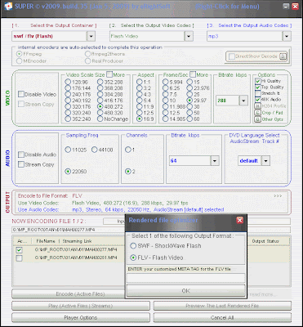Enable the Stretch It option
Image resolution: width=303 pixels, height=327 pixels.
pyautogui.click(x=257, y=93)
